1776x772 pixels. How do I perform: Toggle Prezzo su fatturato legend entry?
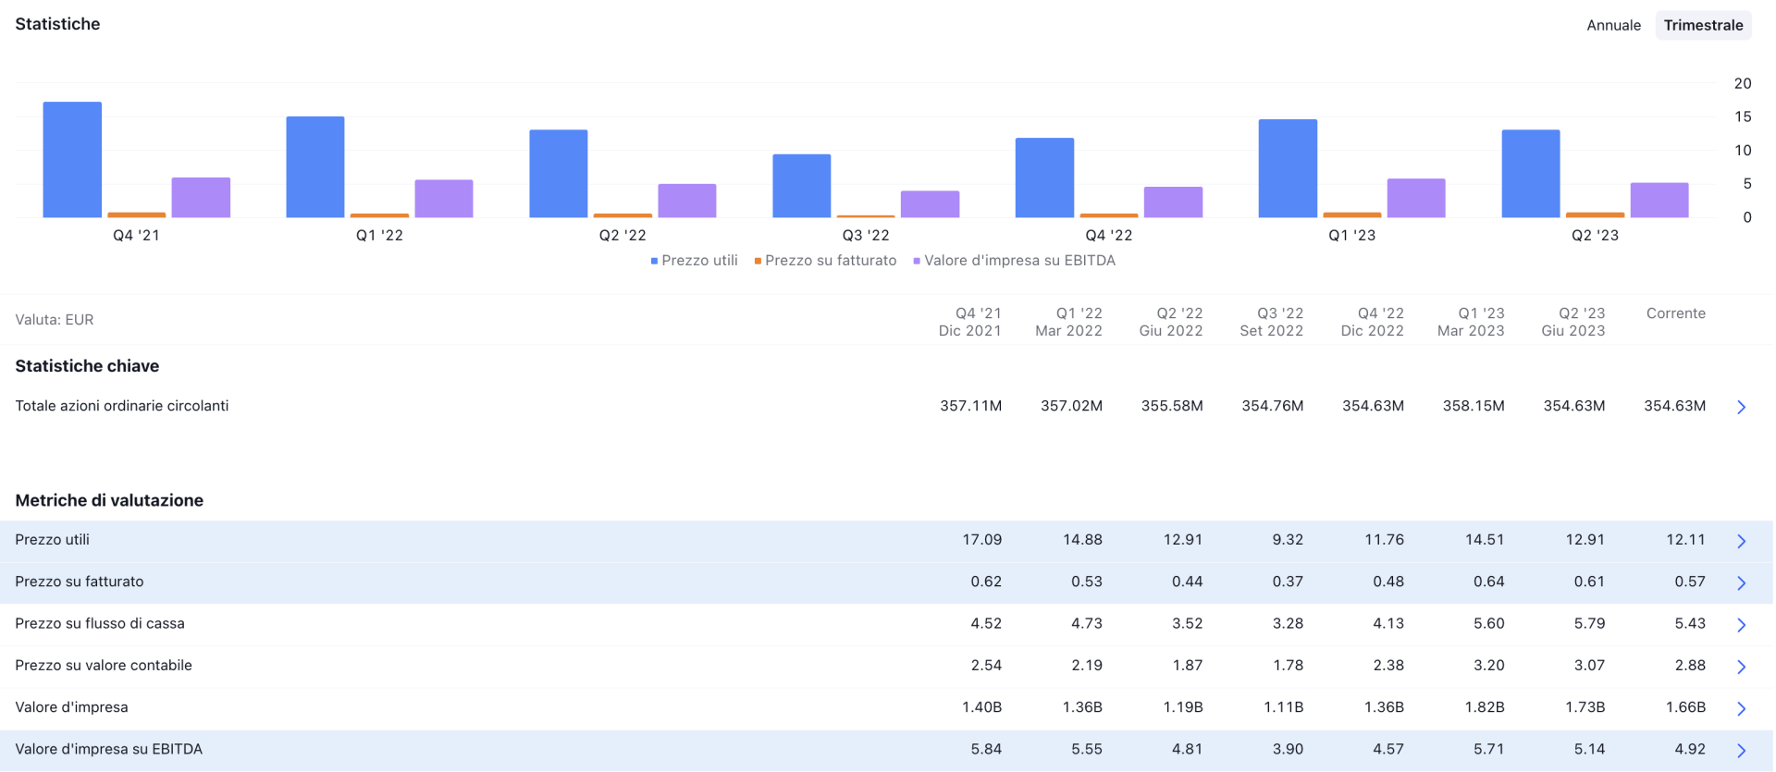point(830,261)
